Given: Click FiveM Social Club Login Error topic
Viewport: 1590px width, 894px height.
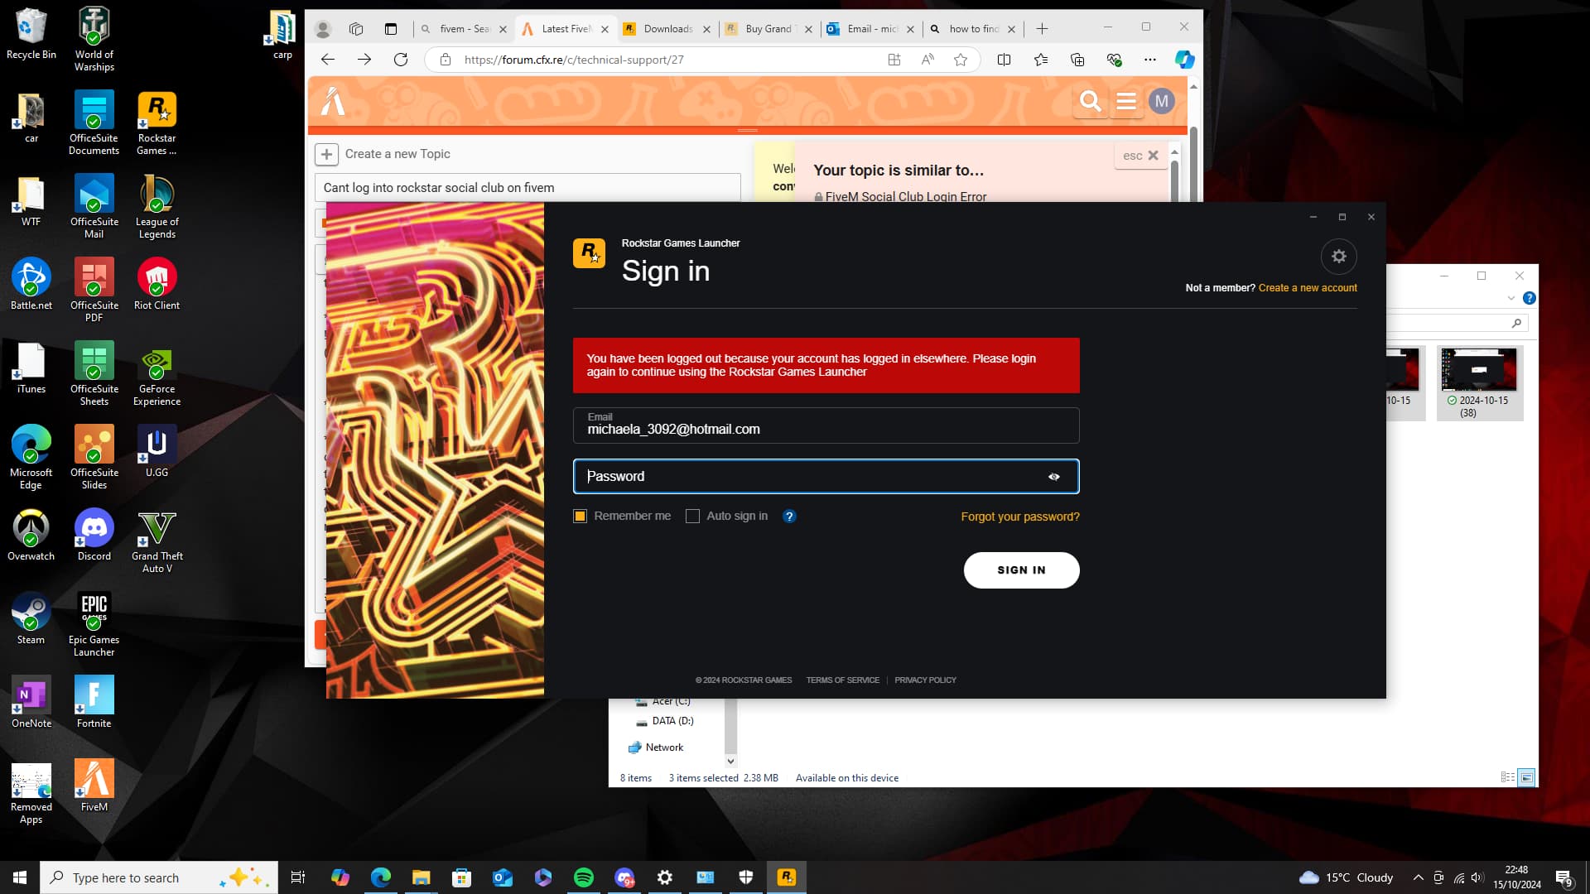Looking at the screenshot, I should point(905,197).
